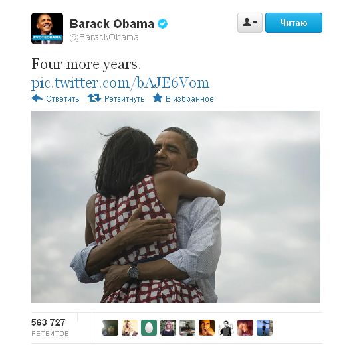Viewport: 353px width, 349px height.
Task: Open the user actions dropdown button
Action: click(250, 23)
